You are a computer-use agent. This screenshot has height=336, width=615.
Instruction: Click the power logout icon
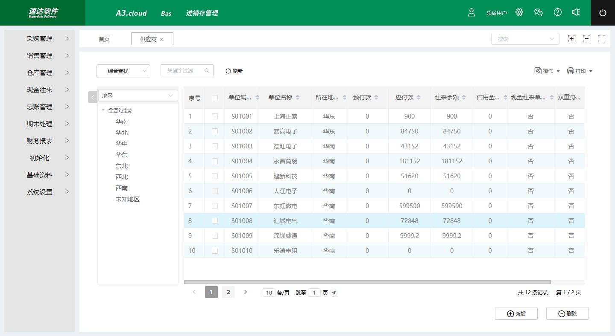[603, 13]
